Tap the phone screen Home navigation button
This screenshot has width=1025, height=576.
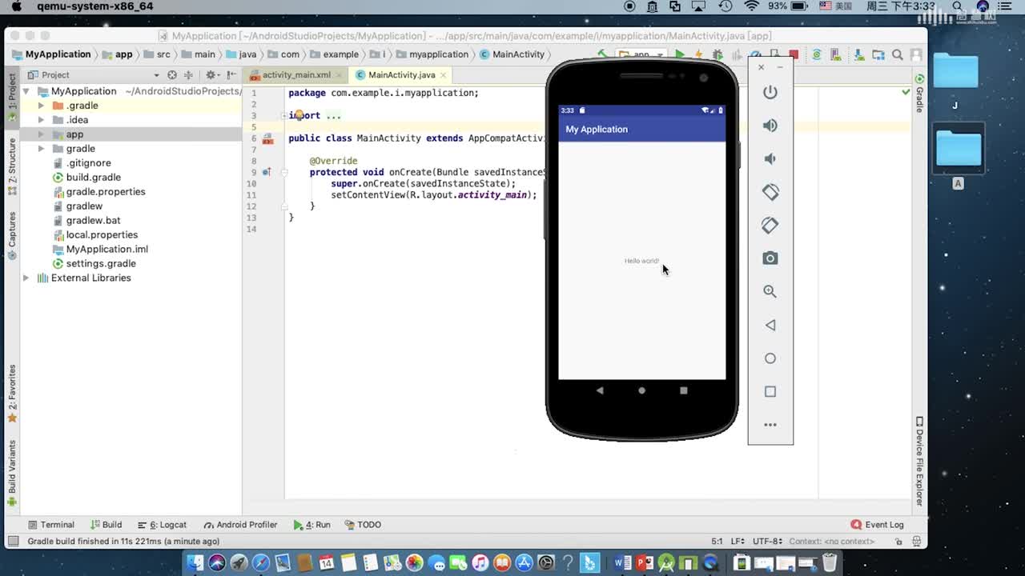click(x=641, y=390)
